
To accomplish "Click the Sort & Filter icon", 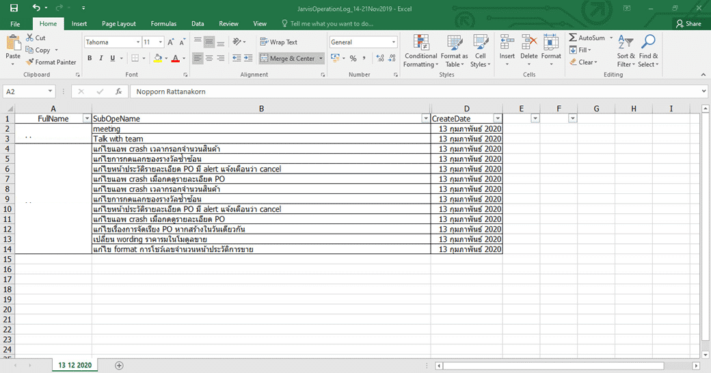I will (x=626, y=51).
